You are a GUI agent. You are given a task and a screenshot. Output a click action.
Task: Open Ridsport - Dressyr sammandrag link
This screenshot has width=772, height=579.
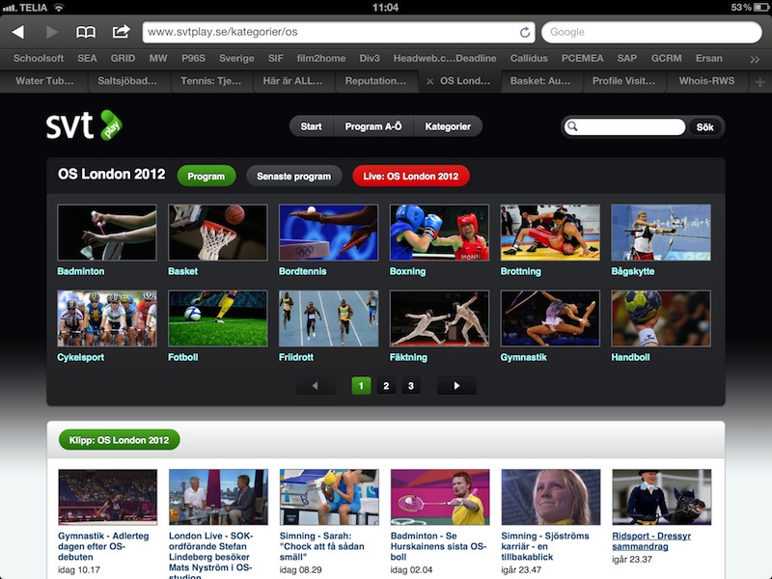click(x=651, y=541)
